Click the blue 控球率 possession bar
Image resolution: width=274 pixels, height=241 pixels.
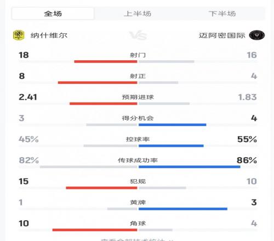point(171,146)
